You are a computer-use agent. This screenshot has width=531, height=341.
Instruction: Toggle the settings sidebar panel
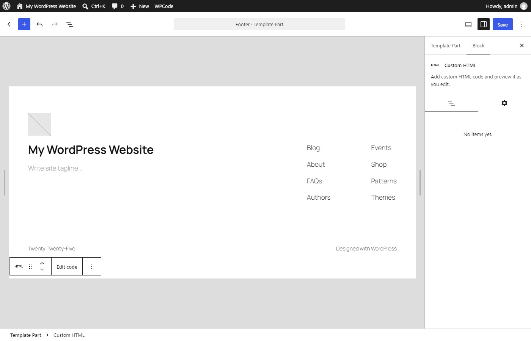point(484,24)
